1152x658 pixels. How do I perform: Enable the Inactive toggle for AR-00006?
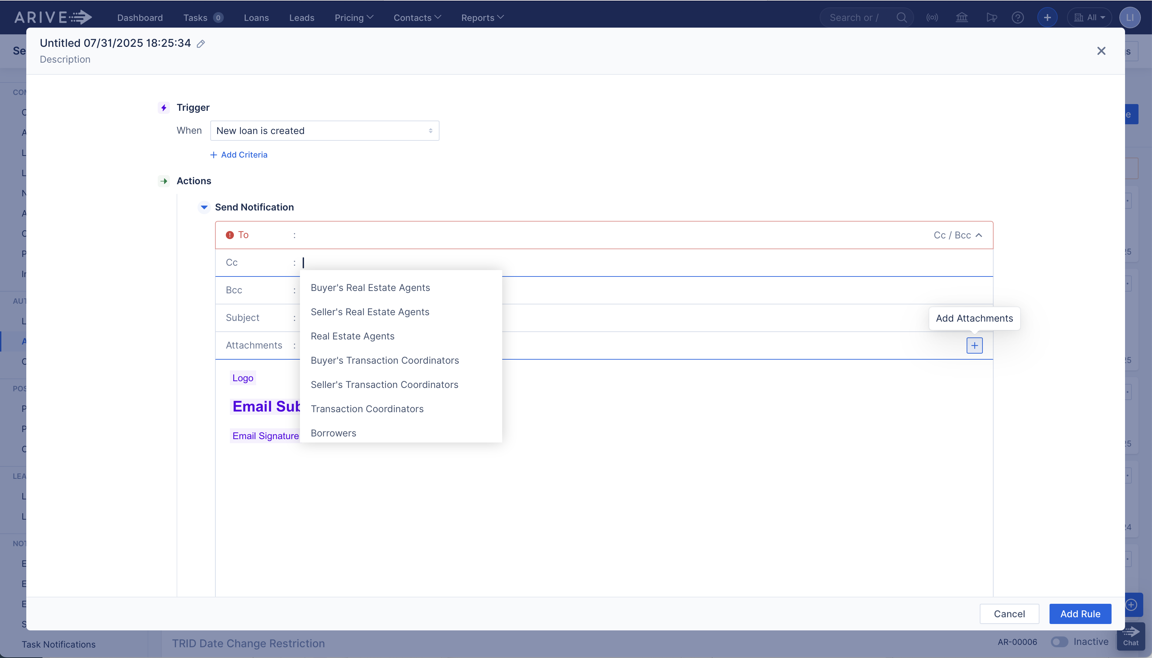[x=1059, y=642]
